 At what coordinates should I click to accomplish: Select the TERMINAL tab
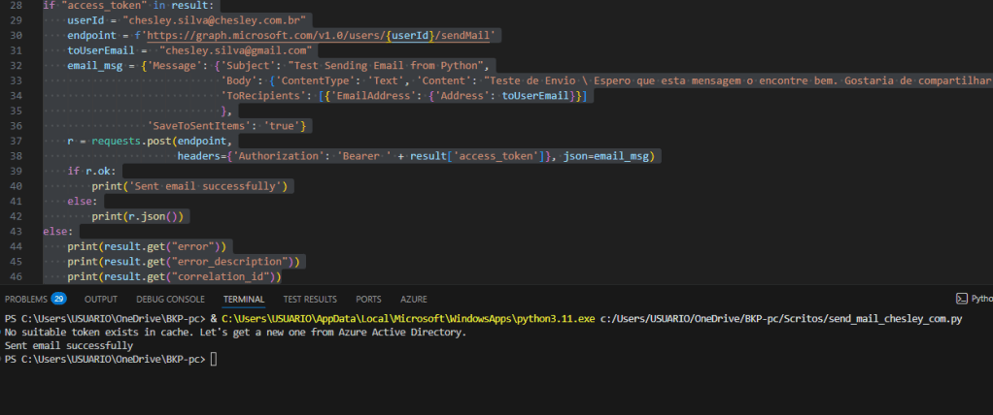[x=244, y=299]
